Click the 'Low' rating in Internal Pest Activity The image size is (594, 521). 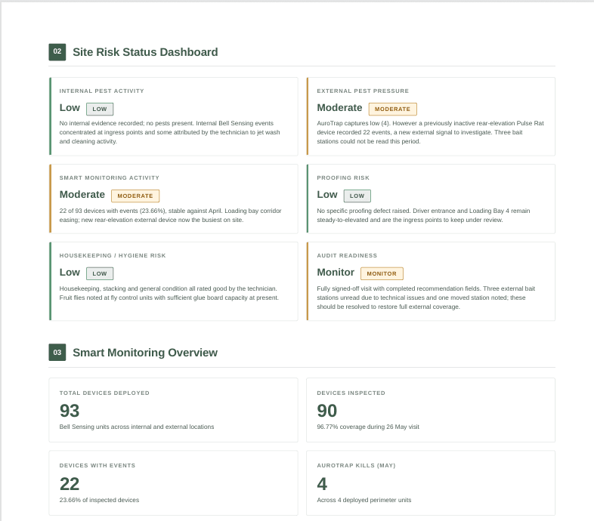pos(70,108)
